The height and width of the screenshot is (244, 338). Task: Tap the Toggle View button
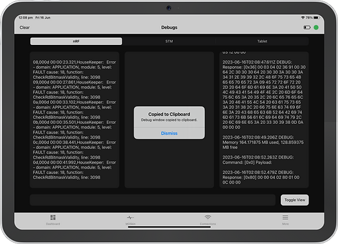pos(295,200)
